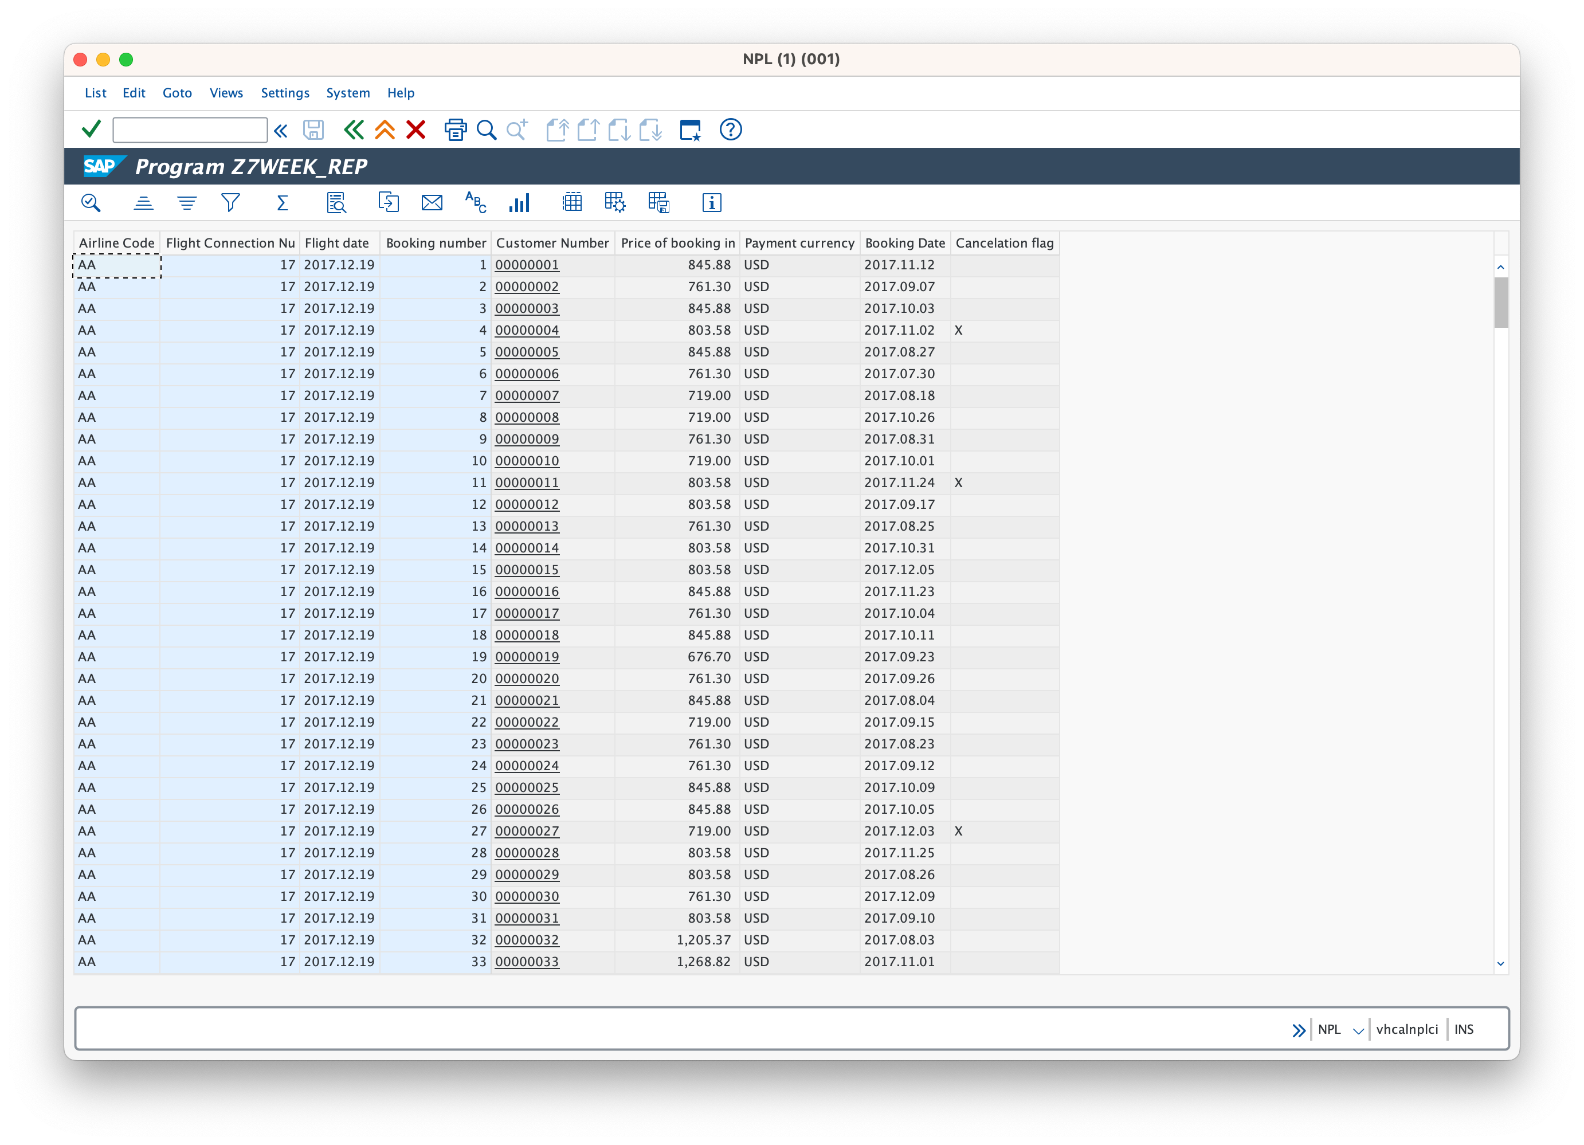Open the graphic bar chart icon
1584x1145 pixels.
pyautogui.click(x=519, y=203)
